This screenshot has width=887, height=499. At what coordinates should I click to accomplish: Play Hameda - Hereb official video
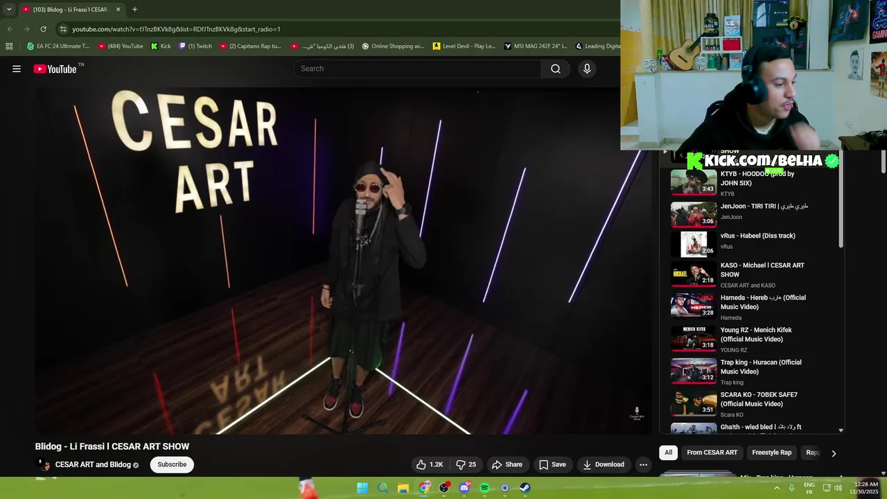751,306
